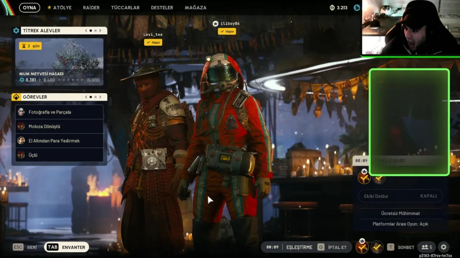The image size is (460, 258).
Task: Cancel matchmaking with Q İPTAL ET
Action: [x=332, y=247]
